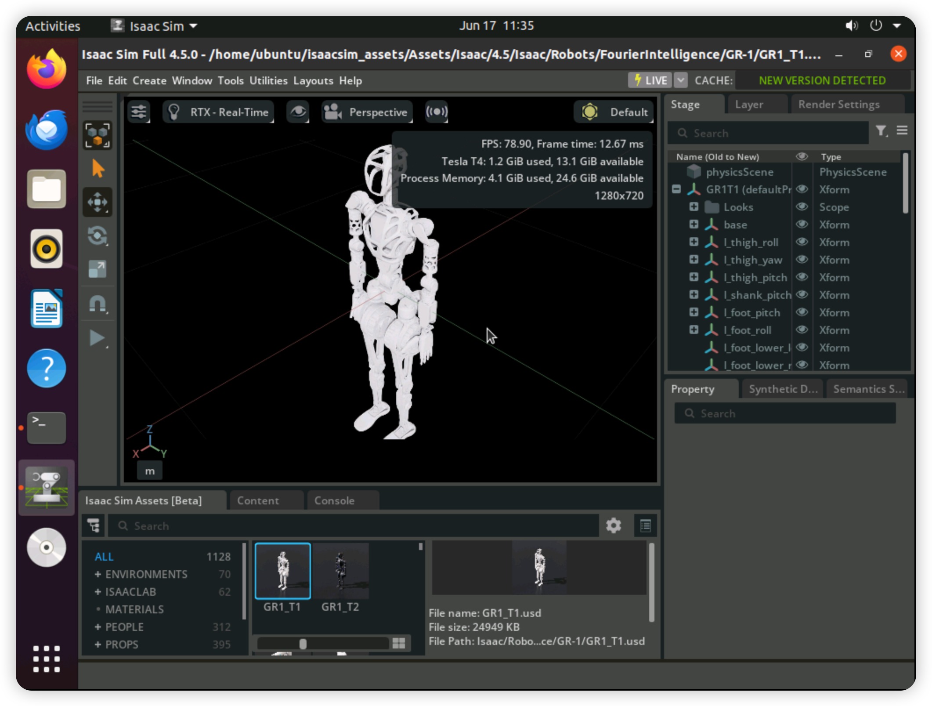Open the Create menu
The width and height of the screenshot is (932, 706).
[149, 81]
